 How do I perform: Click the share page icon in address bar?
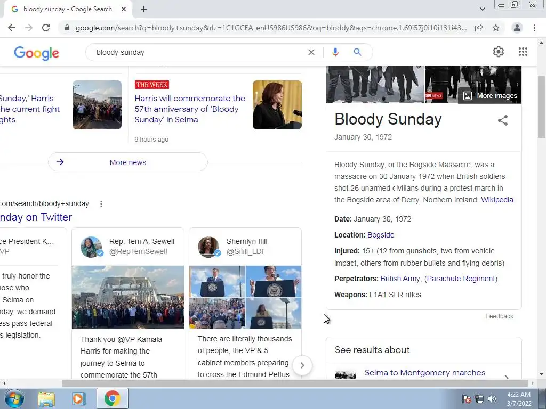coord(479,28)
